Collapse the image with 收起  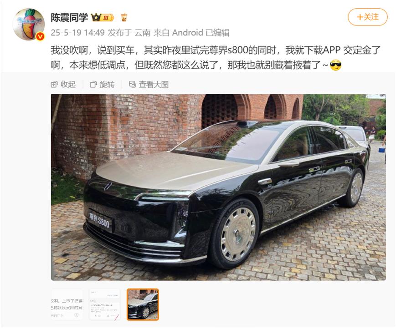[63, 85]
